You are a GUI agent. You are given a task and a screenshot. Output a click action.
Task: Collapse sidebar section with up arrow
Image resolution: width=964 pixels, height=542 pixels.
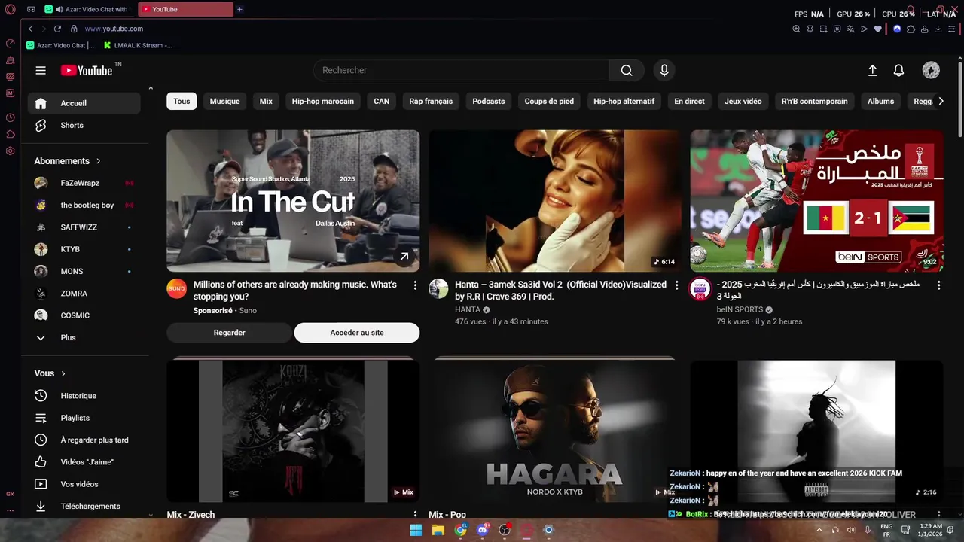pyautogui.click(x=151, y=89)
